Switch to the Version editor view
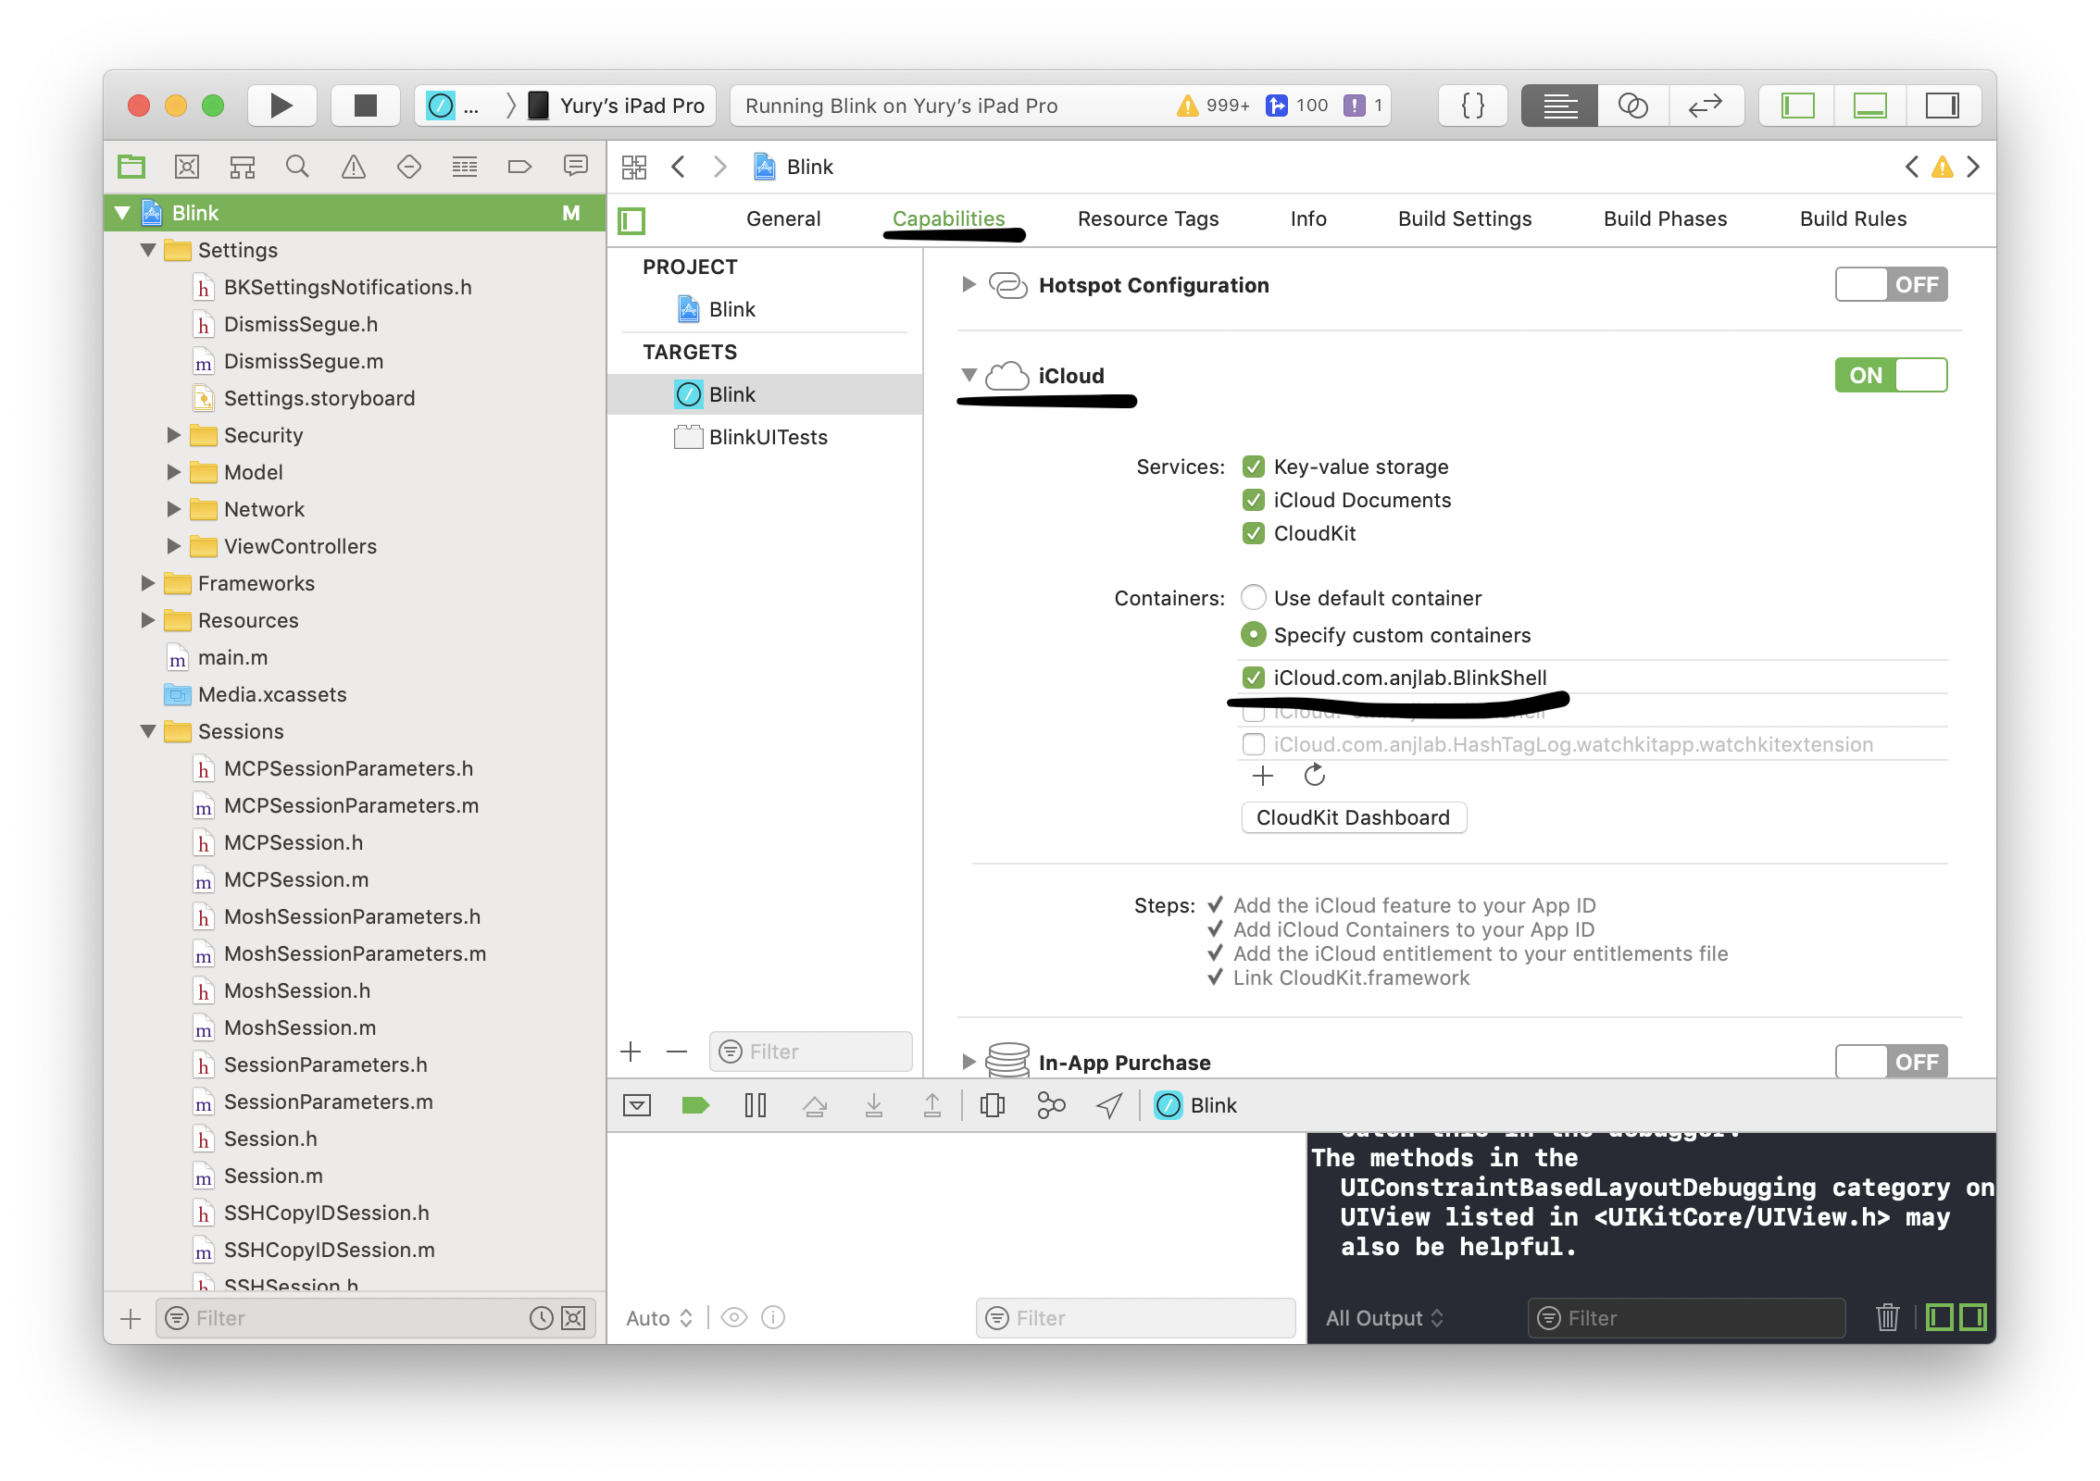The height and width of the screenshot is (1481, 2100). [1706, 106]
